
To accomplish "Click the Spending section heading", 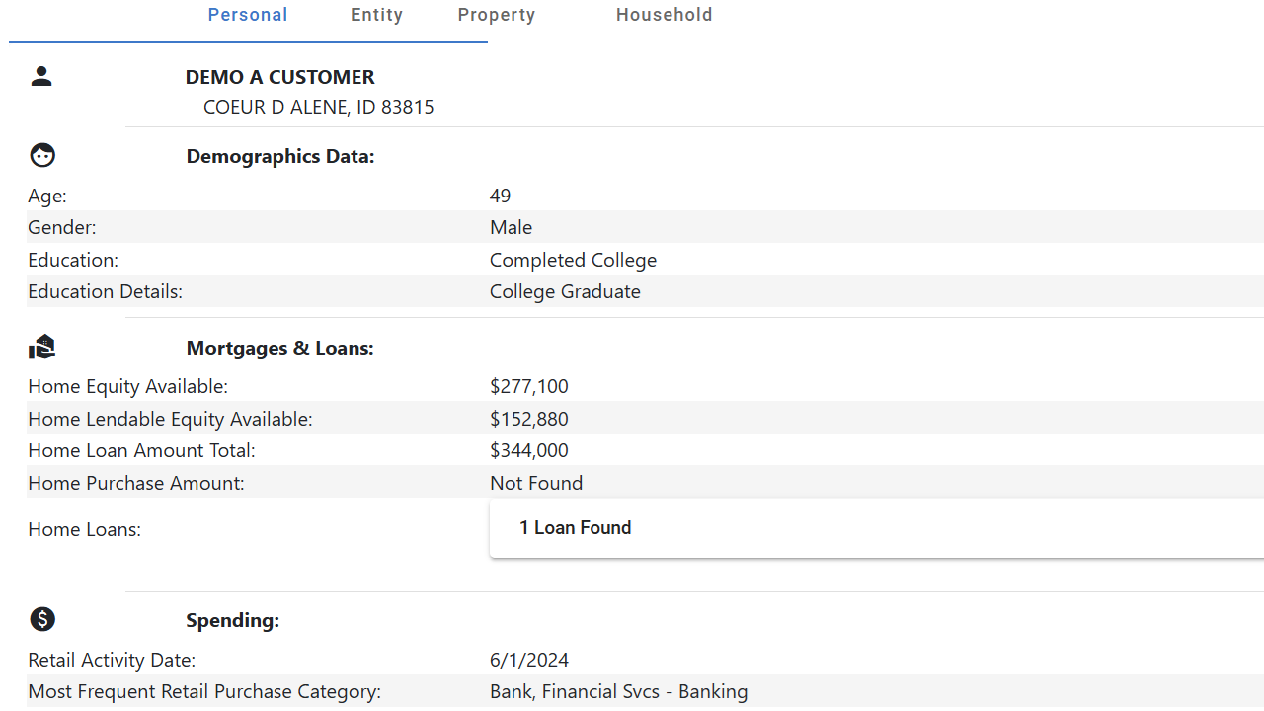I will [233, 619].
